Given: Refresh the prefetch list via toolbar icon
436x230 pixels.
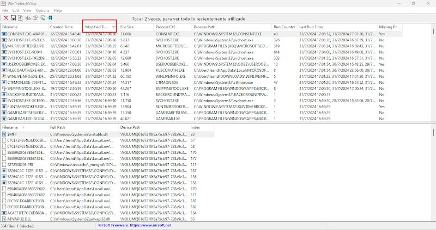Looking at the screenshot, I should click(20, 18).
